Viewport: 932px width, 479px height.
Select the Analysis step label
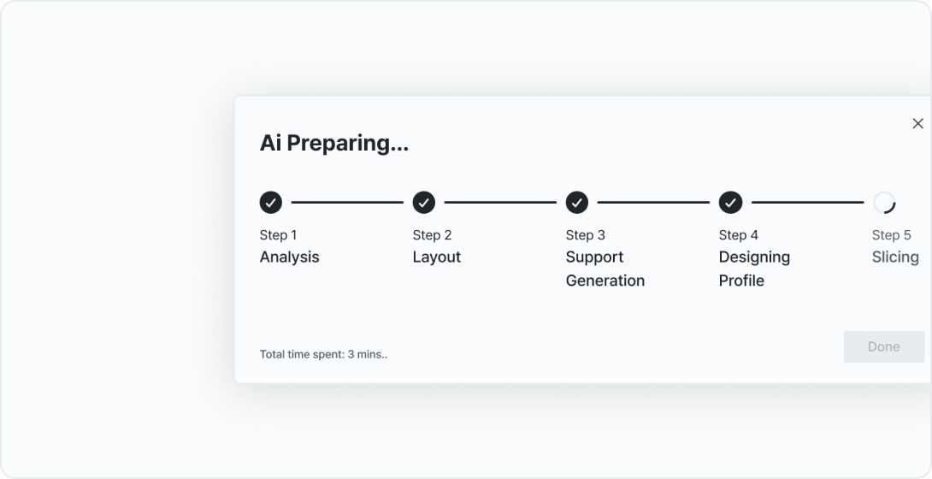pos(289,257)
